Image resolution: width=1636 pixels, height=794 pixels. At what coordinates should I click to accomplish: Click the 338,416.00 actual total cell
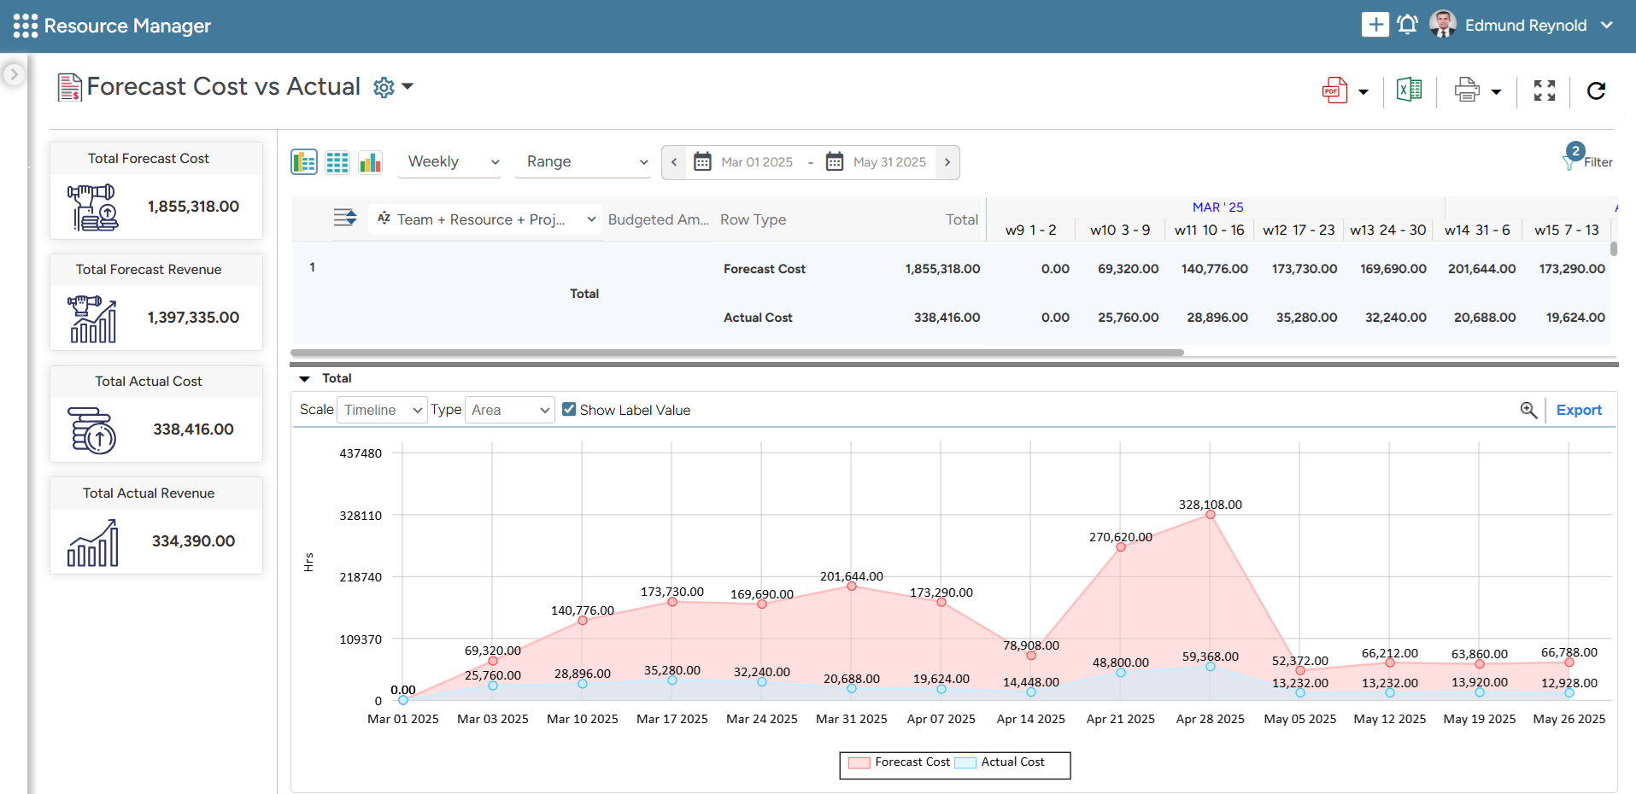tap(947, 318)
